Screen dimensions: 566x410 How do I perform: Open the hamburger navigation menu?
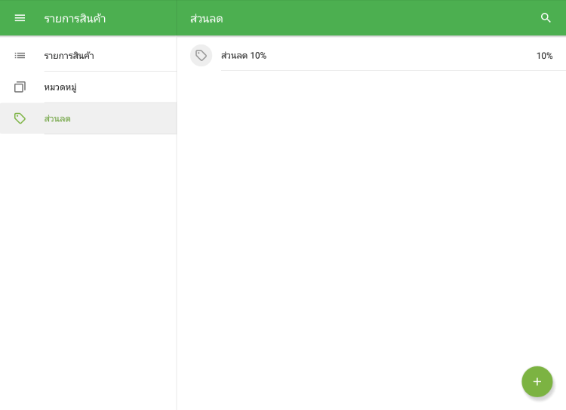tap(20, 18)
